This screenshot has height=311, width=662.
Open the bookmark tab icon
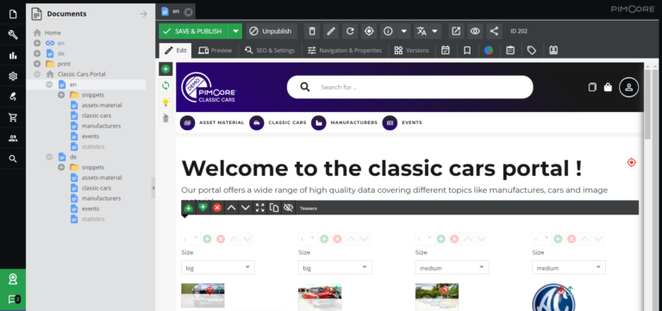(467, 50)
